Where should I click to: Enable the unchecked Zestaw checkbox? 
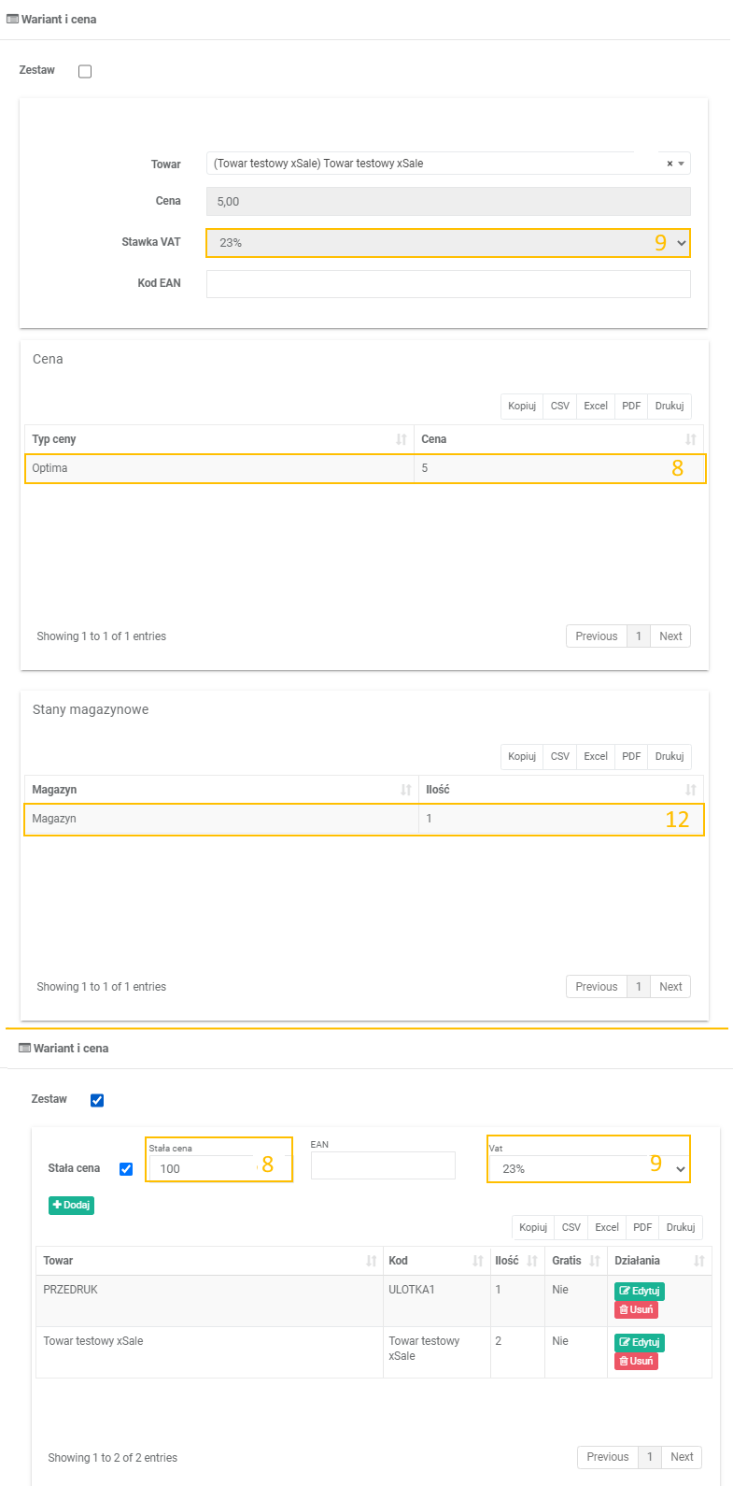pos(85,71)
